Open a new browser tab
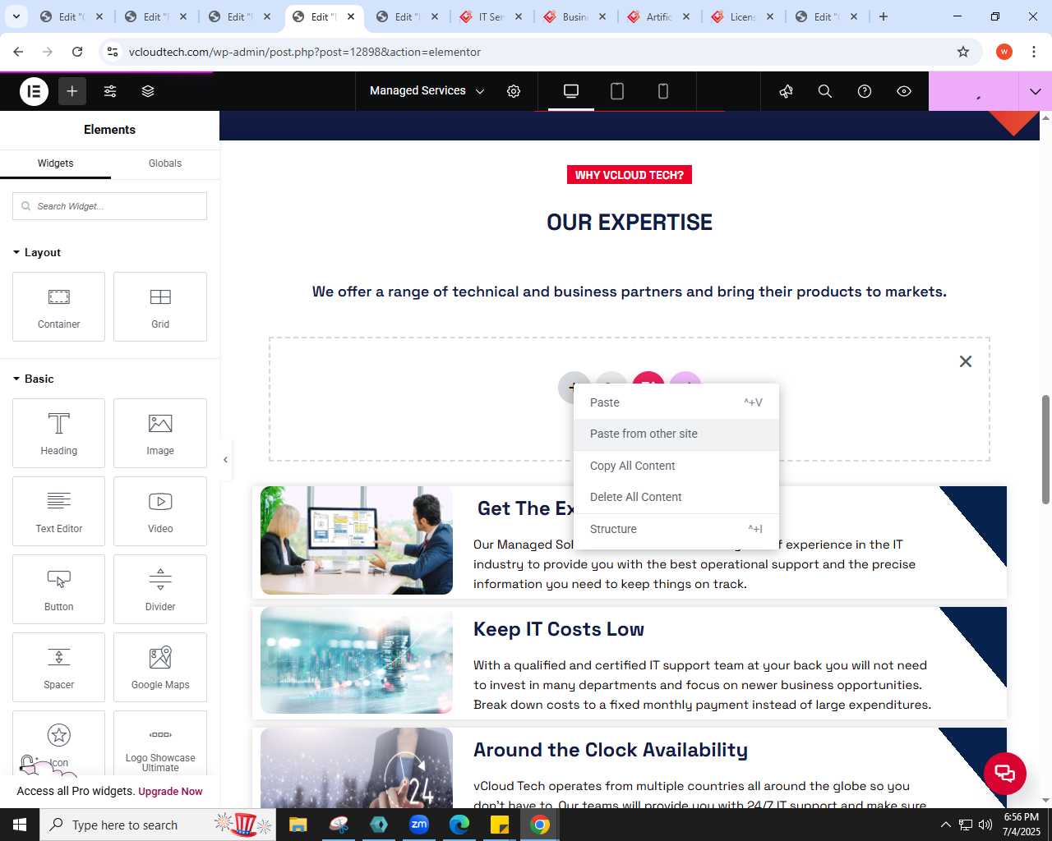Image resolution: width=1052 pixels, height=841 pixels. click(884, 16)
